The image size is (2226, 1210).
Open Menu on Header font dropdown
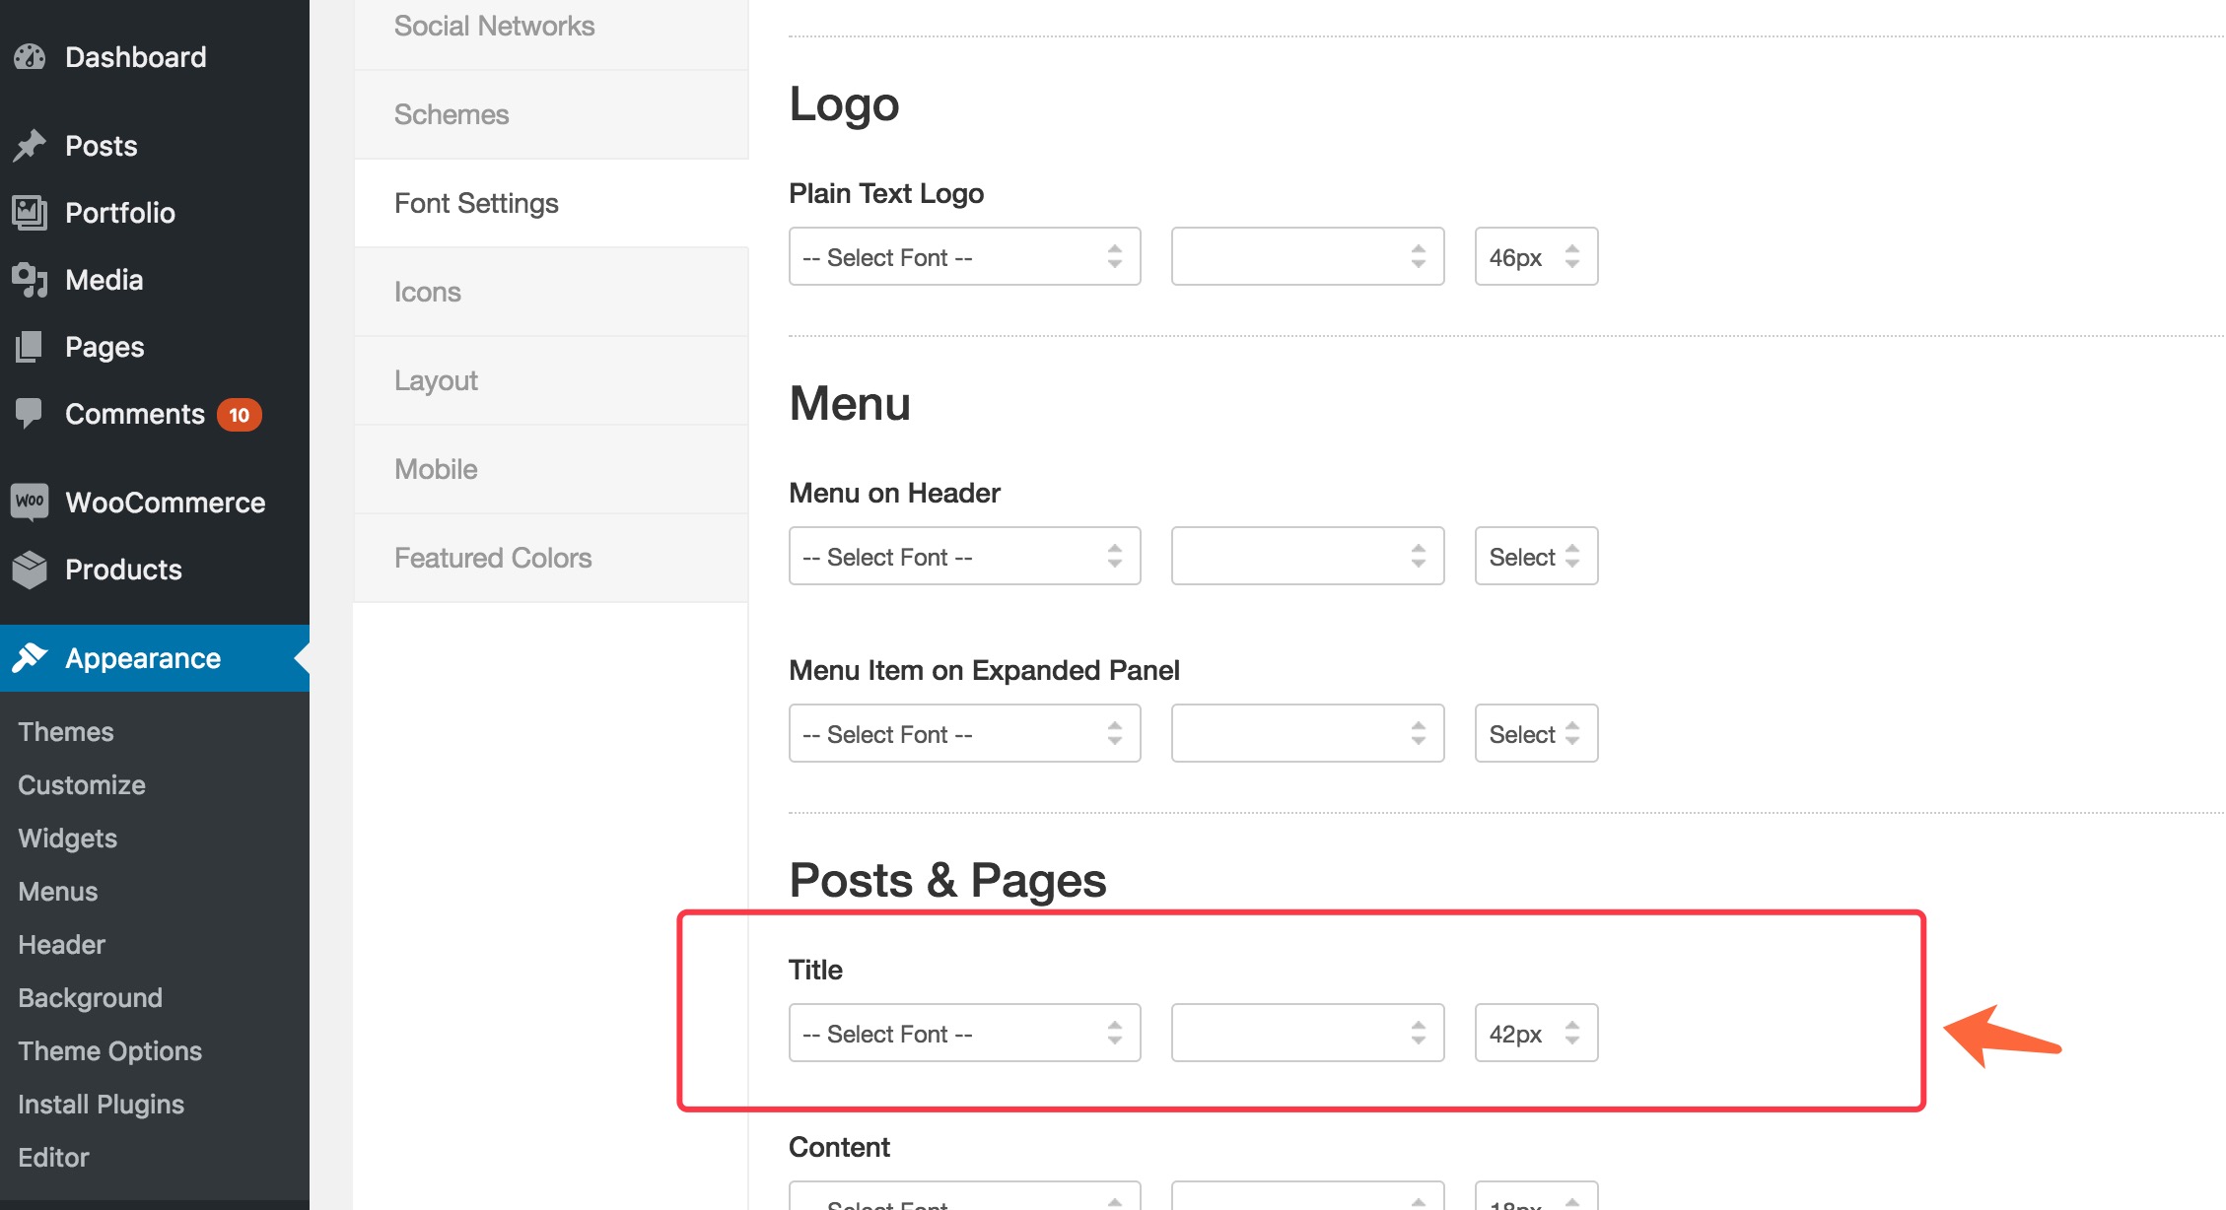(x=963, y=557)
